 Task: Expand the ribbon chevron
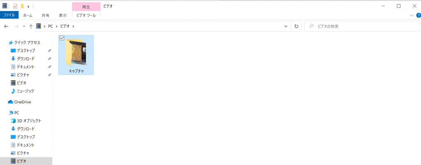pos(412,15)
